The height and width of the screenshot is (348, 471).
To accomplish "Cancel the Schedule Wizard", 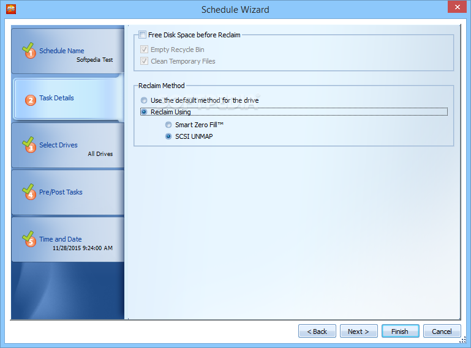I will (442, 331).
